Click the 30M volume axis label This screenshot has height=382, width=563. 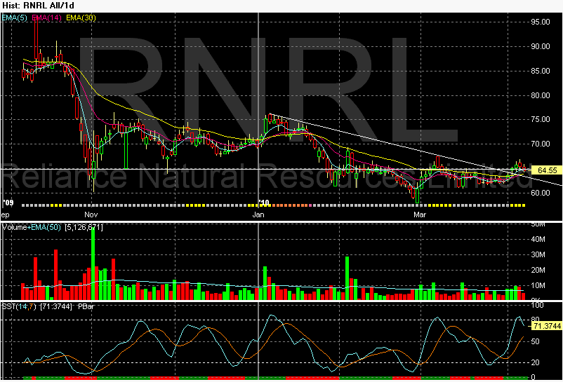(538, 255)
